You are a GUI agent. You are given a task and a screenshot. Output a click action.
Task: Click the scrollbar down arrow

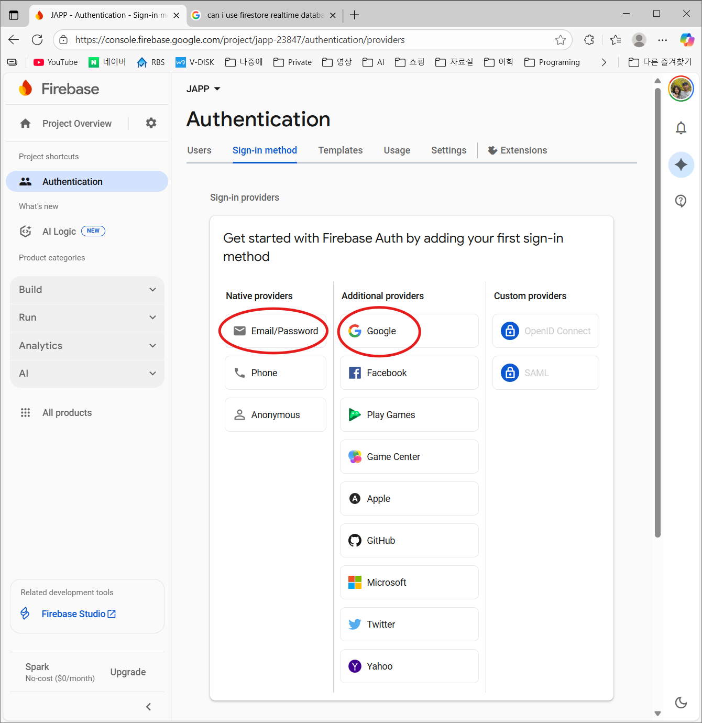[658, 714]
